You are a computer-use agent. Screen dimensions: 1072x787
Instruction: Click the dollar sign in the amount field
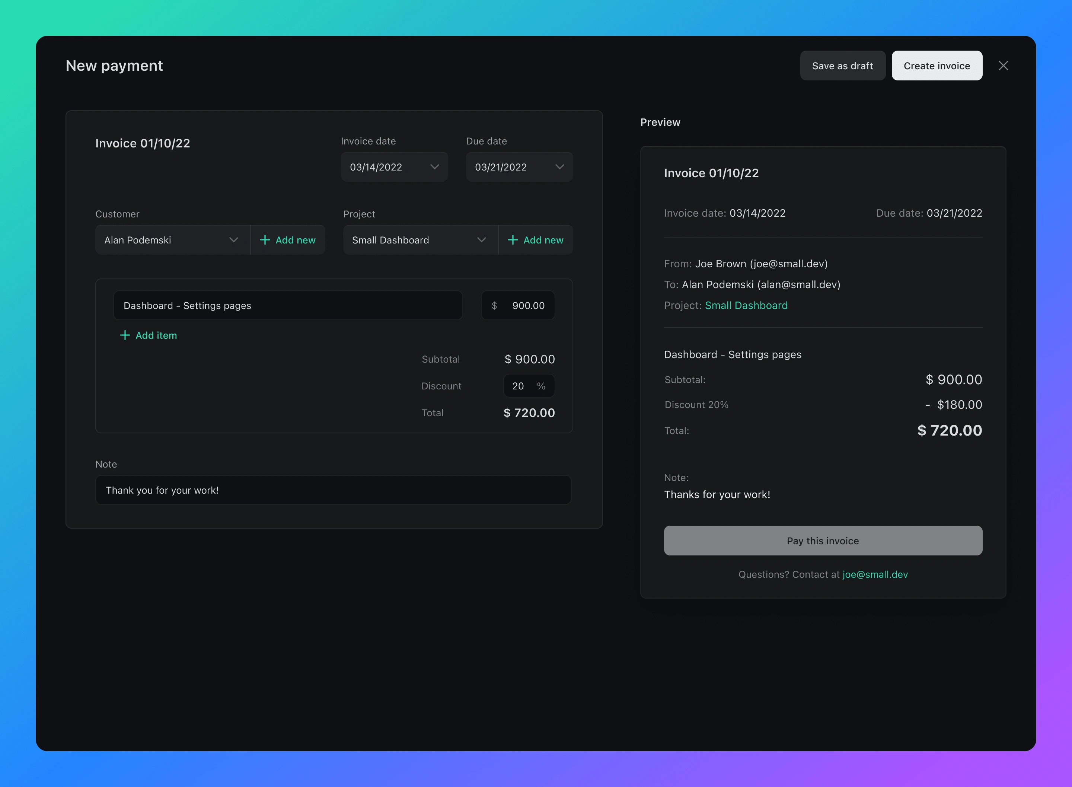494,305
